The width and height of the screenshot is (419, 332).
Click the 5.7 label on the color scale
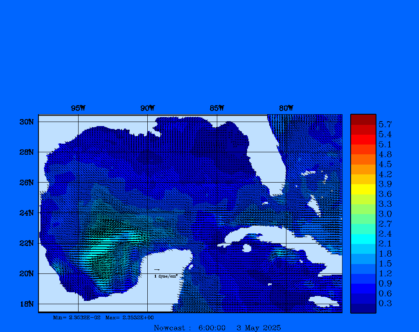pyautogui.click(x=385, y=124)
